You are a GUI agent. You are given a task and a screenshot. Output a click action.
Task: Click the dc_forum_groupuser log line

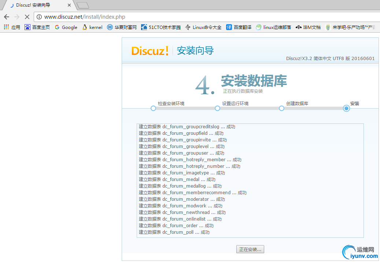coord(181,153)
